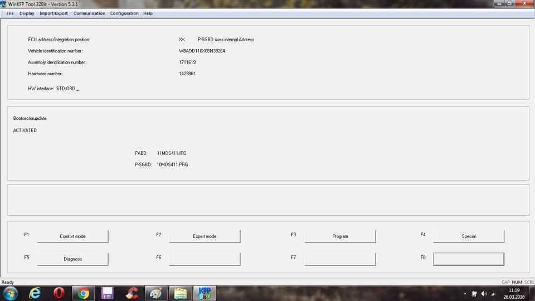This screenshot has height=301, width=535.
Task: Open the Display menu
Action: point(27,13)
